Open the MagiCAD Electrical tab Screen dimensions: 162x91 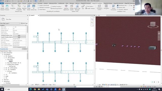[x=118, y=3]
